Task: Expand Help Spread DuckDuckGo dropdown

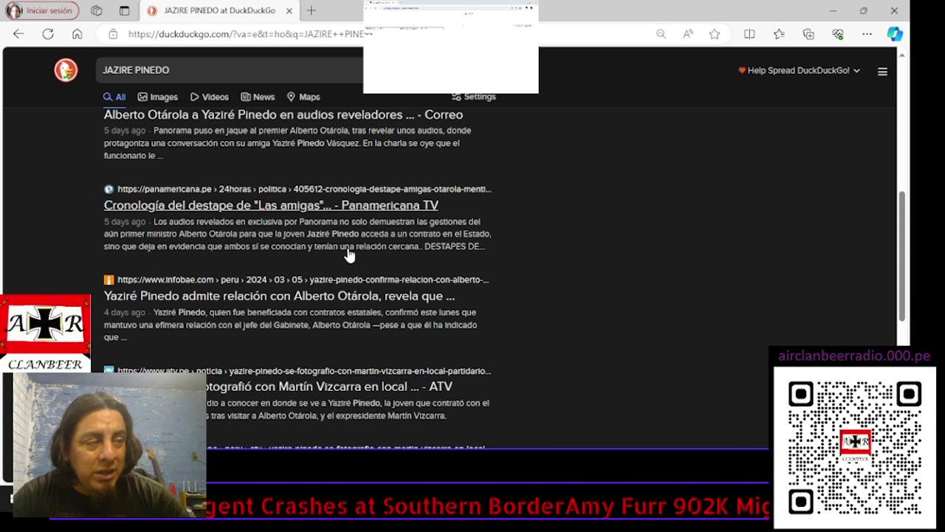Action: [800, 70]
